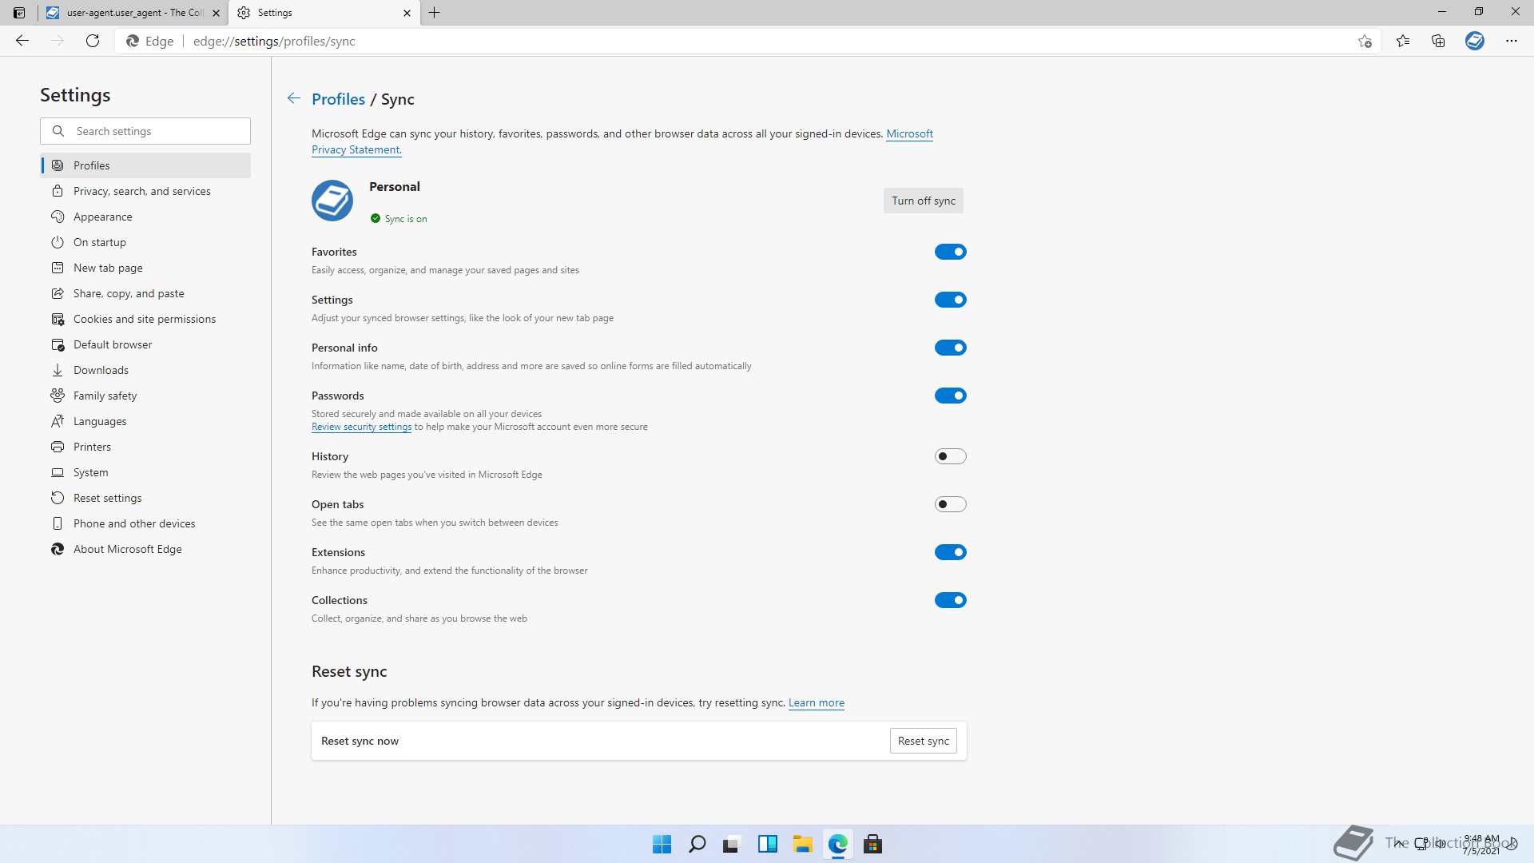Open Phone and other devices

tap(145, 523)
